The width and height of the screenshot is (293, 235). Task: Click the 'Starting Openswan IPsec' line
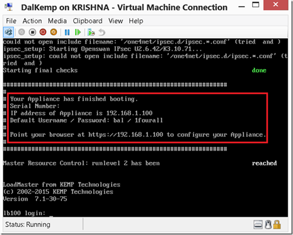click(x=102, y=49)
